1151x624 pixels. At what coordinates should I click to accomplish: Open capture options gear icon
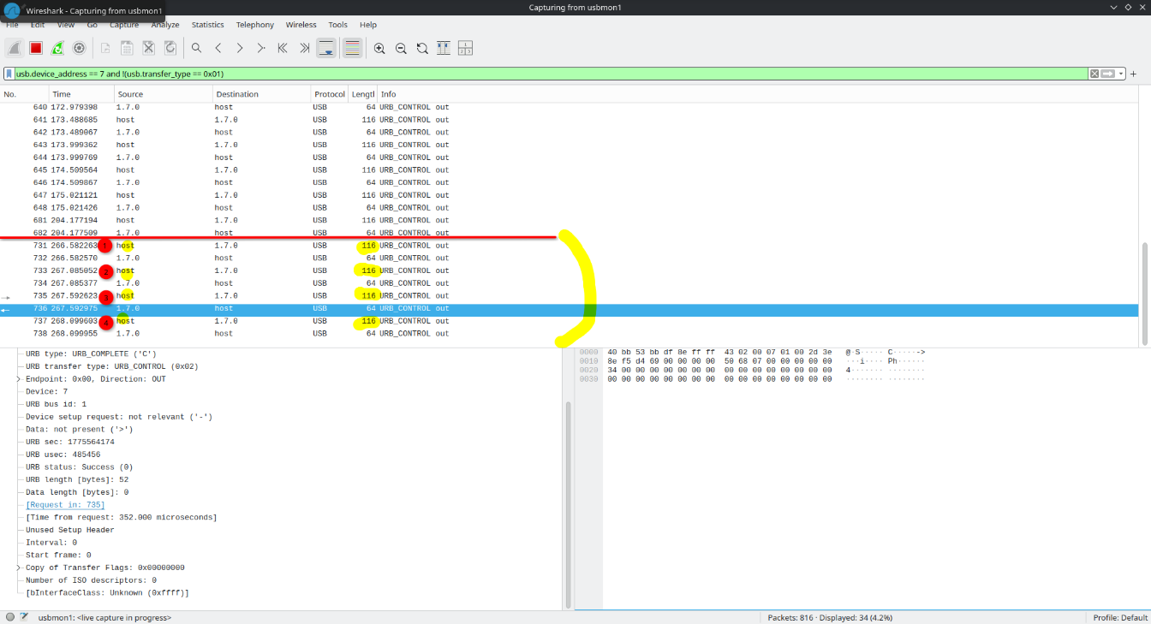[x=79, y=49]
